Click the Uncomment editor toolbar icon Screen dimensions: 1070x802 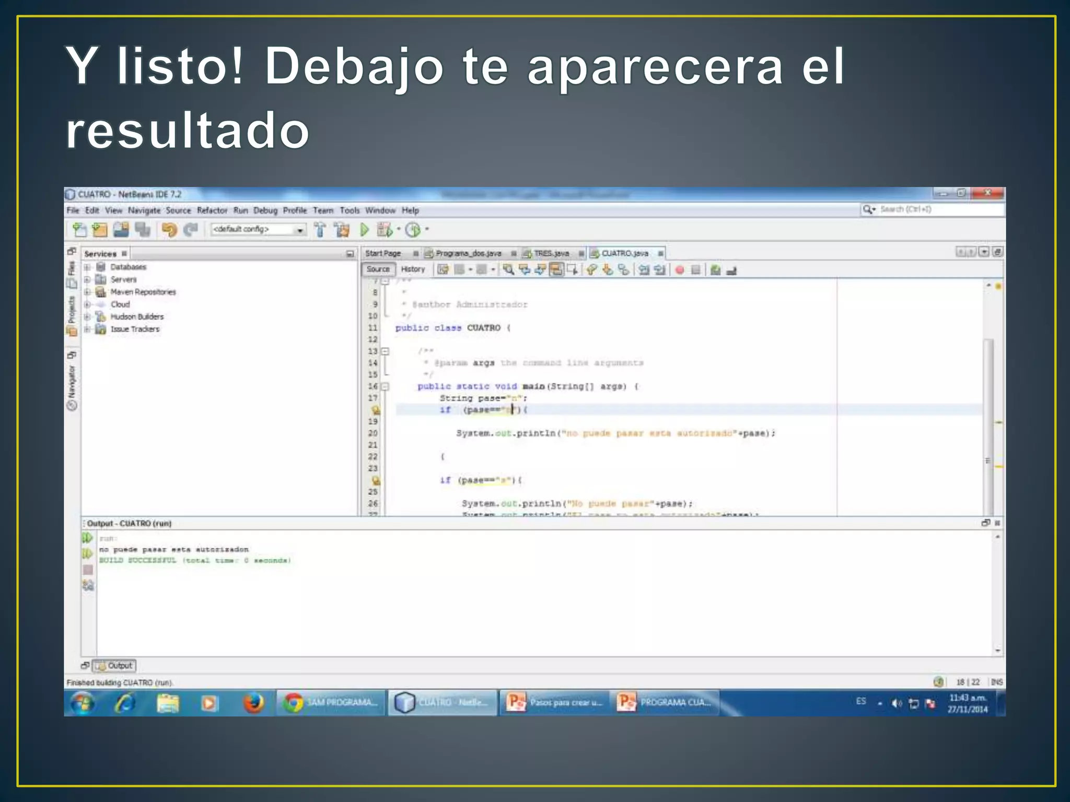[731, 270]
